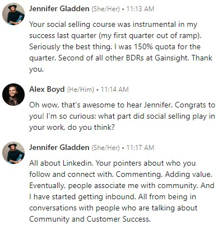Open Jennifer Gladden's avatar on the 11:13 AM message
The width and height of the screenshot is (222, 225).
coord(13,14)
